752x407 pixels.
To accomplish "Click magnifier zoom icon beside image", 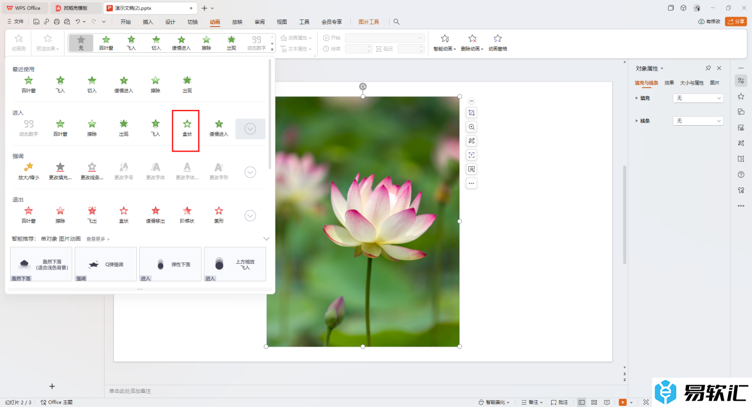I will pyautogui.click(x=471, y=127).
